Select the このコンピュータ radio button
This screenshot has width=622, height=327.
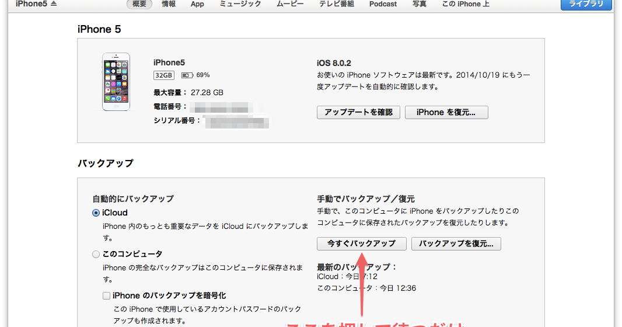[96, 255]
